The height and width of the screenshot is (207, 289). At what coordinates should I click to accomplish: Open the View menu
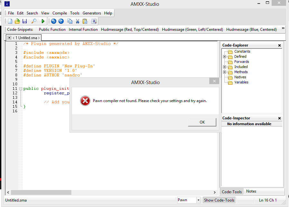pyautogui.click(x=45, y=13)
